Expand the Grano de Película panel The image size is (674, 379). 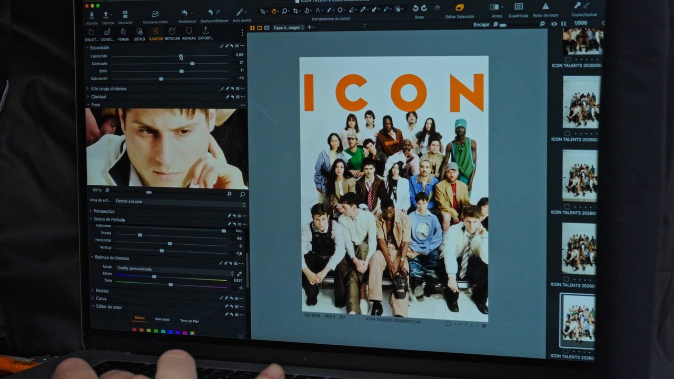pyautogui.click(x=91, y=219)
